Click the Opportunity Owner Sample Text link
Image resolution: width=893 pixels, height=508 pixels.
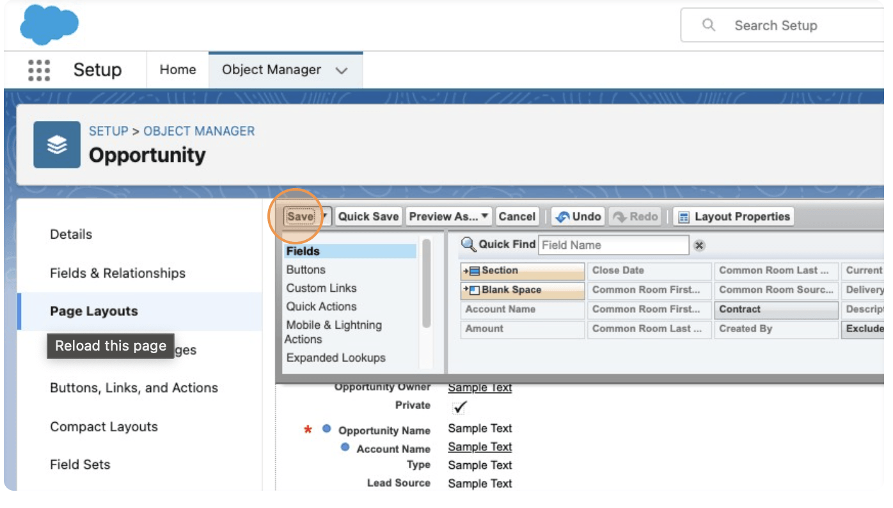click(x=480, y=387)
